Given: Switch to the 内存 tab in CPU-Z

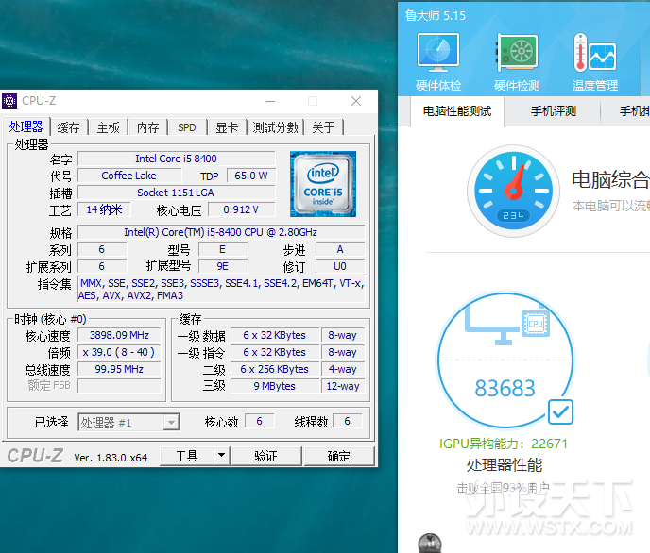Looking at the screenshot, I should 148,127.
